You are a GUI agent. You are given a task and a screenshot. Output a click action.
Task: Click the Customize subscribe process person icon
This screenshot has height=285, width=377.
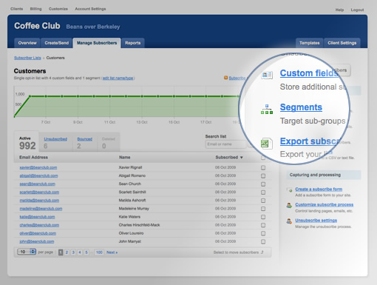[x=289, y=205]
